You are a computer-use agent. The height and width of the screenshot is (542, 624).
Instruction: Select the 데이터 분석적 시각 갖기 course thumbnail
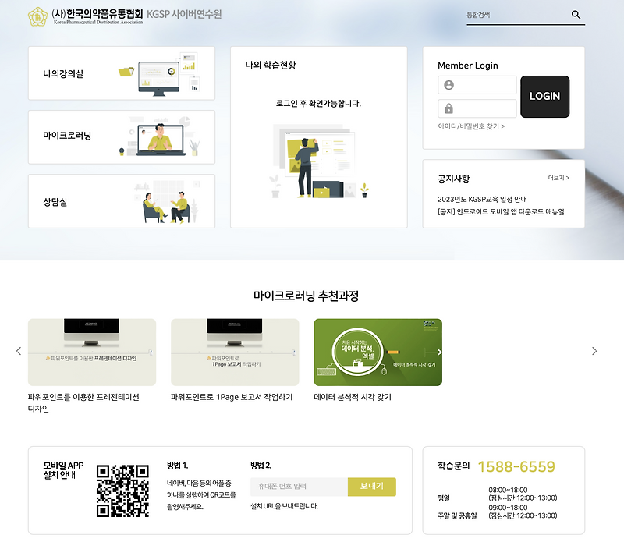[379, 350]
